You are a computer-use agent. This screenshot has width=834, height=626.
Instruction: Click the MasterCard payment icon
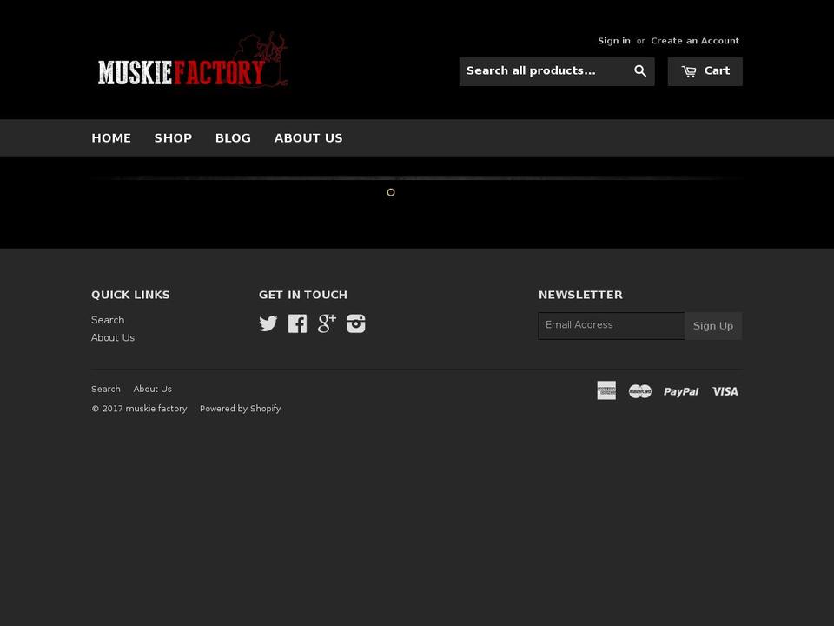click(x=640, y=391)
